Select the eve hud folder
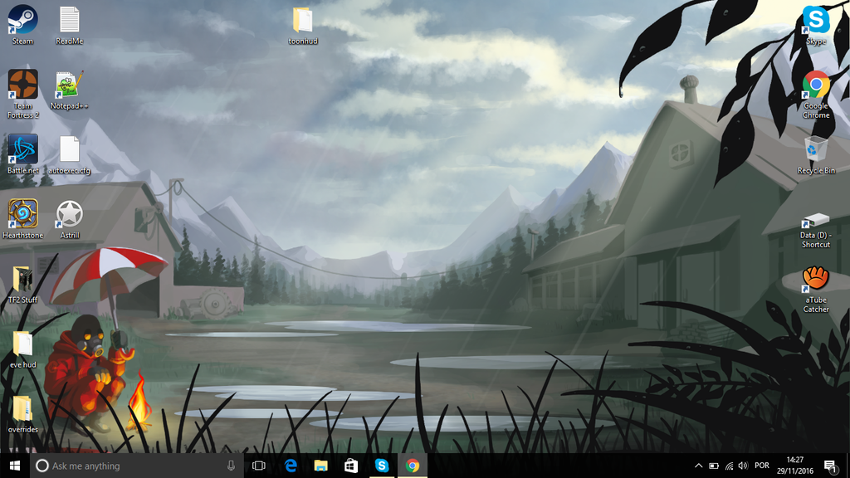This screenshot has width=850, height=478. (22, 349)
